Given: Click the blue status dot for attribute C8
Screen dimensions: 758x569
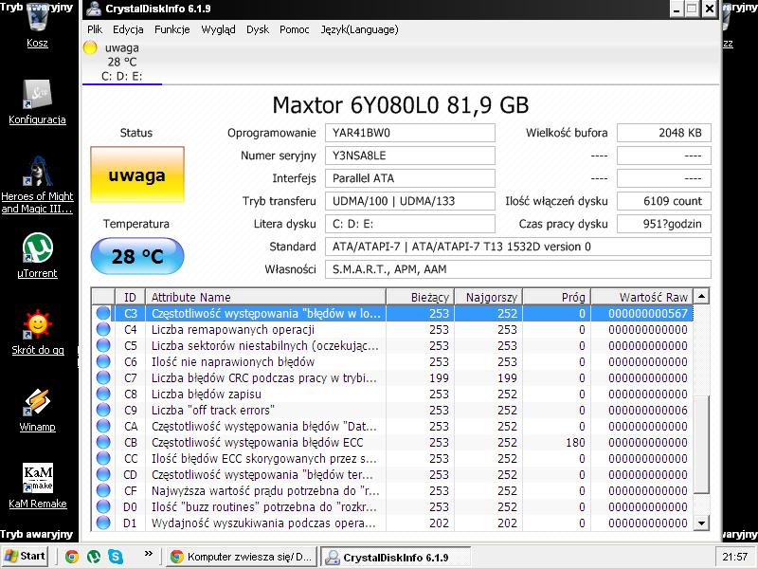Looking at the screenshot, I should 103,394.
